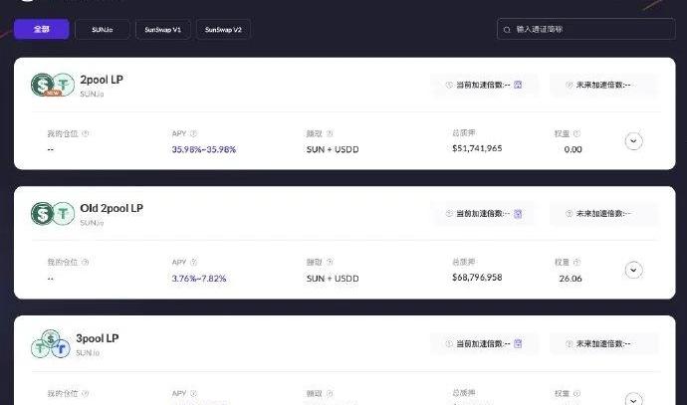Image resolution: width=687 pixels, height=405 pixels.
Task: Select the 全部 filter tab
Action: click(x=41, y=30)
